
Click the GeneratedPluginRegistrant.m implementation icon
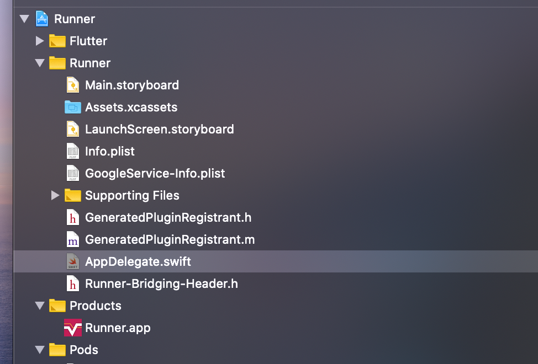pos(73,239)
